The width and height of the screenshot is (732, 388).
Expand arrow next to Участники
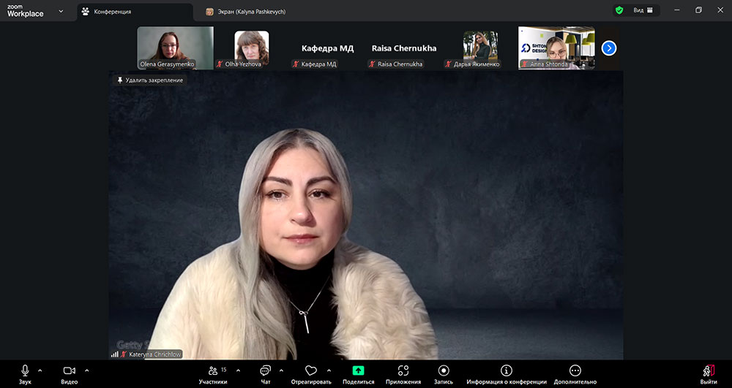(238, 370)
